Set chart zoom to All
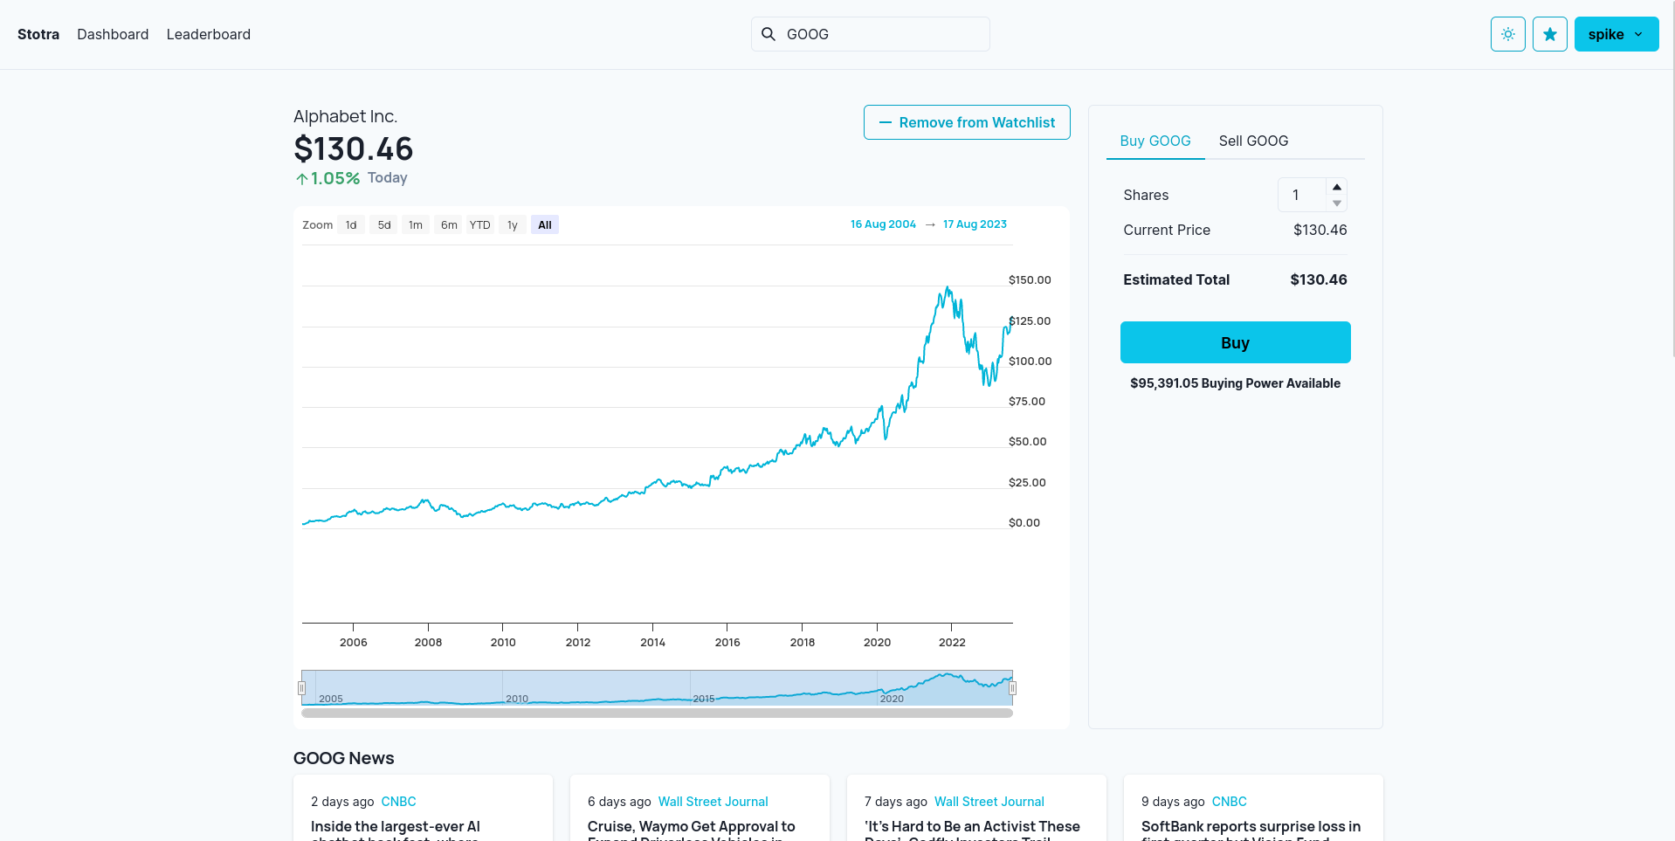1675x841 pixels. [x=545, y=224]
